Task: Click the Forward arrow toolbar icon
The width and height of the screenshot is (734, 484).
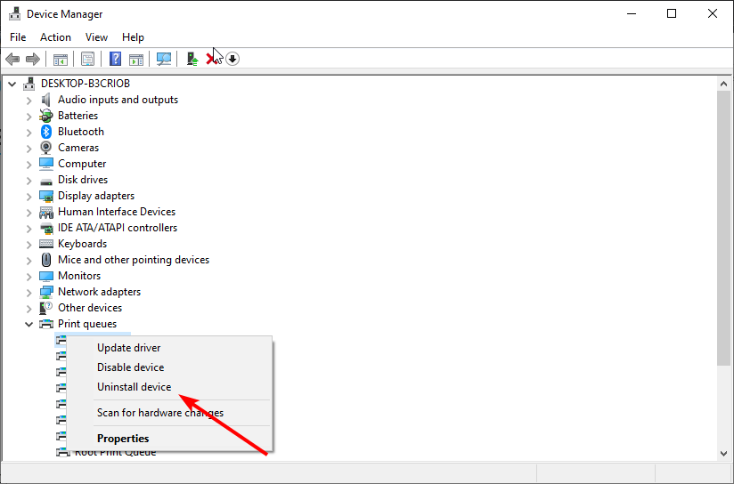Action: [33, 59]
